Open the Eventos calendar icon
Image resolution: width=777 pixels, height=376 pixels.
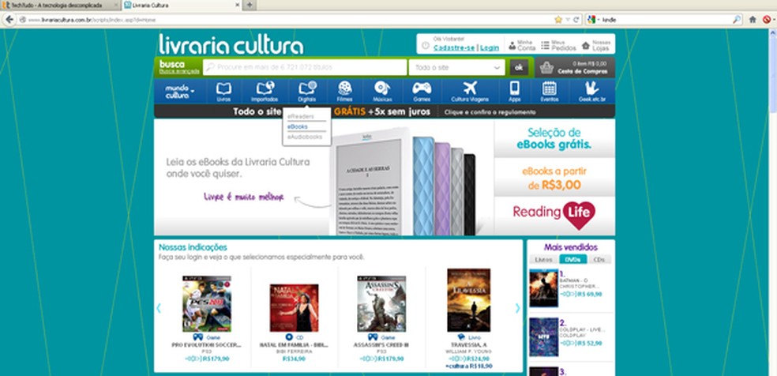[549, 88]
